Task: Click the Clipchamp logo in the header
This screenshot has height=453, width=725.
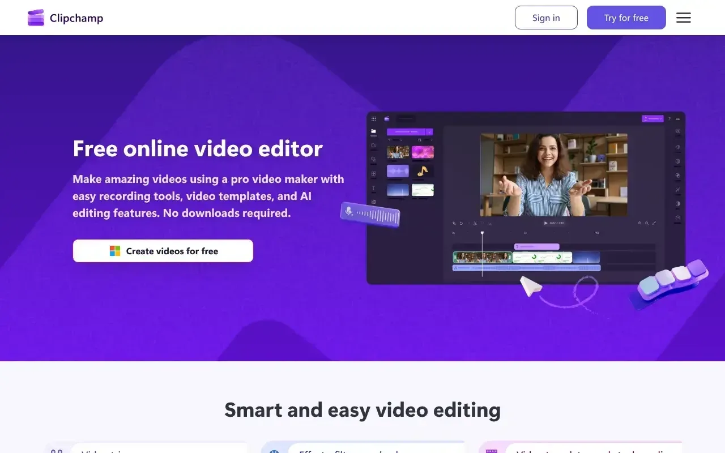Action: pos(65,18)
